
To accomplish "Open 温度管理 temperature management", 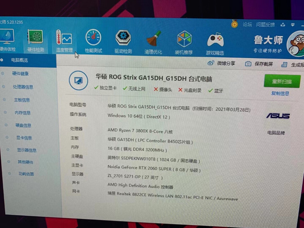I will coord(64,41).
